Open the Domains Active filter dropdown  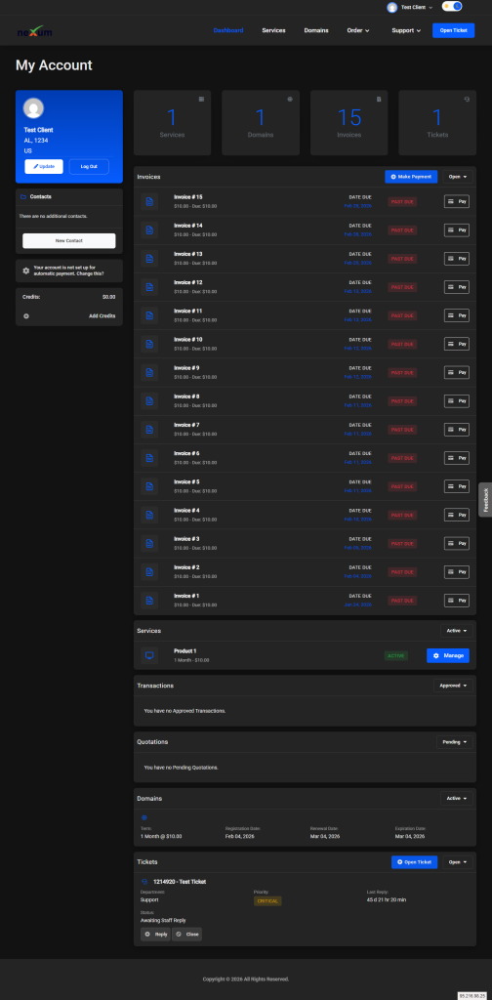tap(457, 799)
